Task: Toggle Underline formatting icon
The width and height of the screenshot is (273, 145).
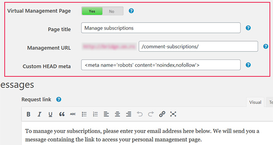Action: pyautogui.click(x=50, y=114)
